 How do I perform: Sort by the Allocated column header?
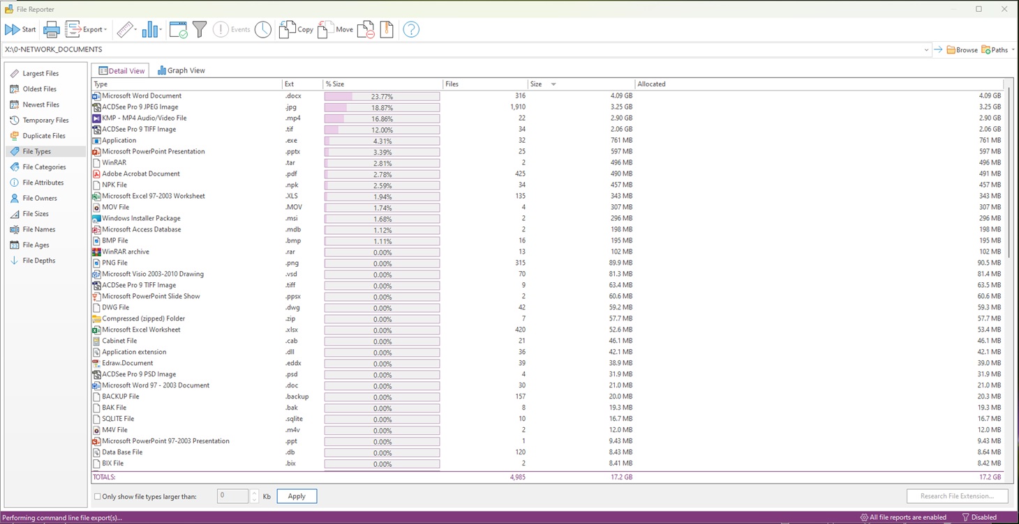819,84
